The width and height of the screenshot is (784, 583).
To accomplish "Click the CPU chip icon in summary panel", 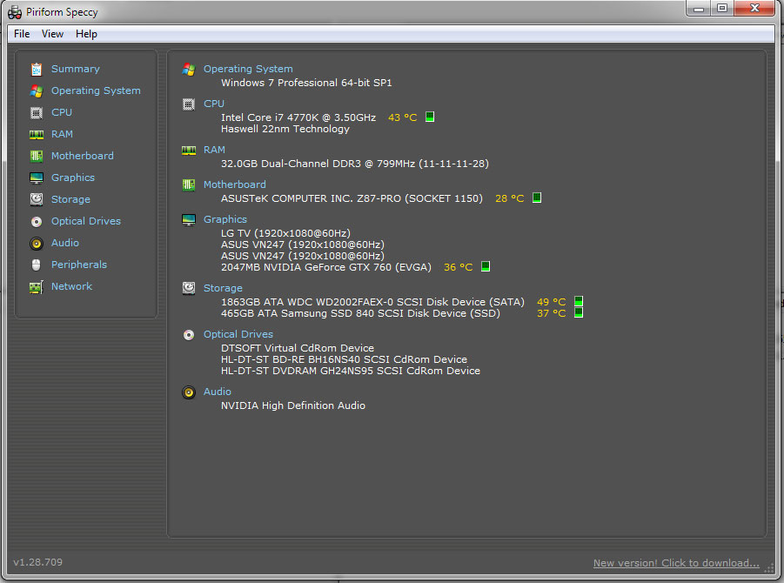I will tap(189, 104).
